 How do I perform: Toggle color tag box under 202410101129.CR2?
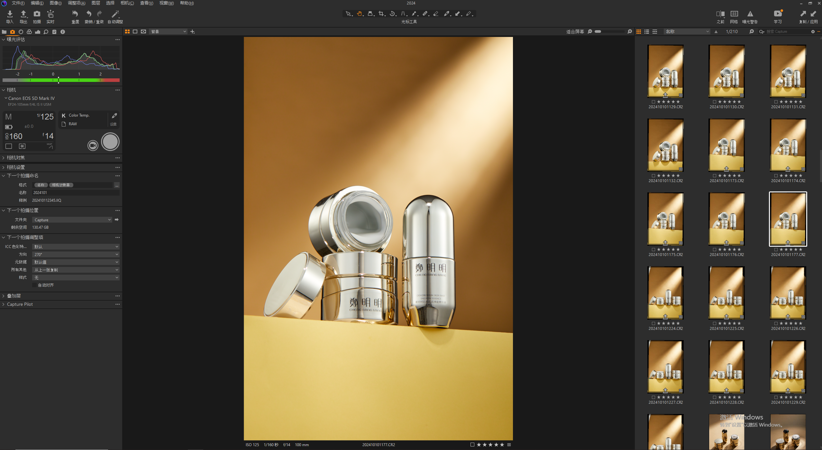(x=653, y=102)
